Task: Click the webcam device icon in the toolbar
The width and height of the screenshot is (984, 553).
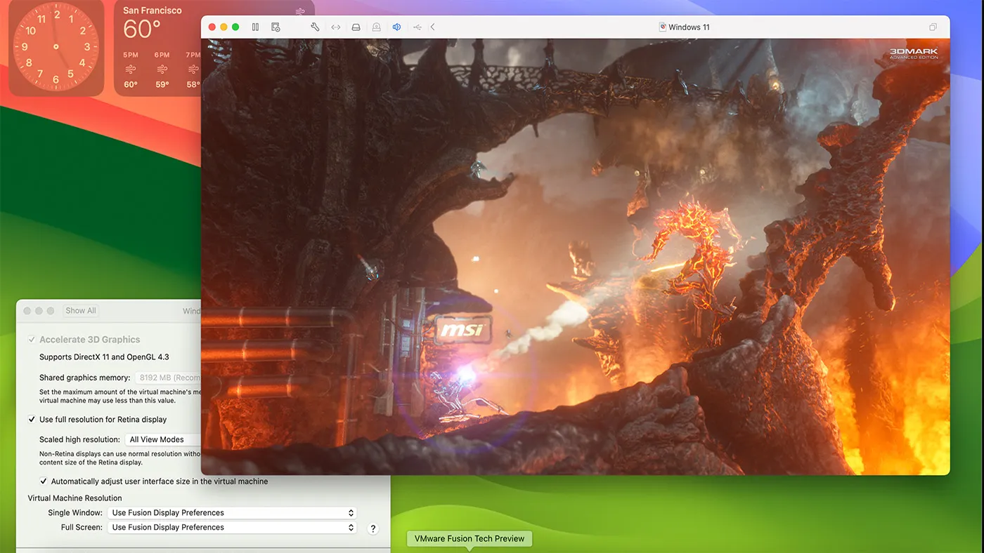Action: pyautogui.click(x=376, y=27)
